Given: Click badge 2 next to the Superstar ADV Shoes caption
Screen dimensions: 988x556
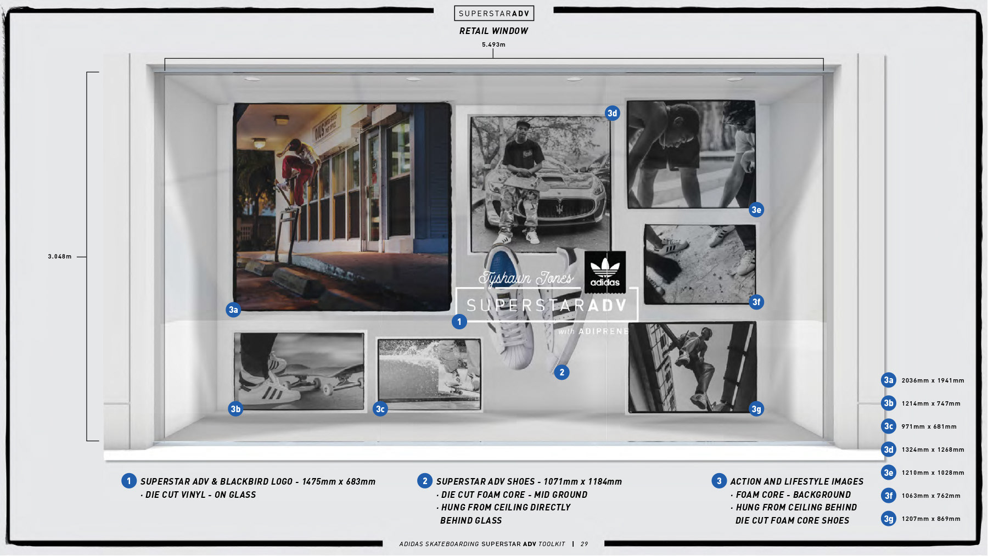Looking at the screenshot, I should click(425, 481).
